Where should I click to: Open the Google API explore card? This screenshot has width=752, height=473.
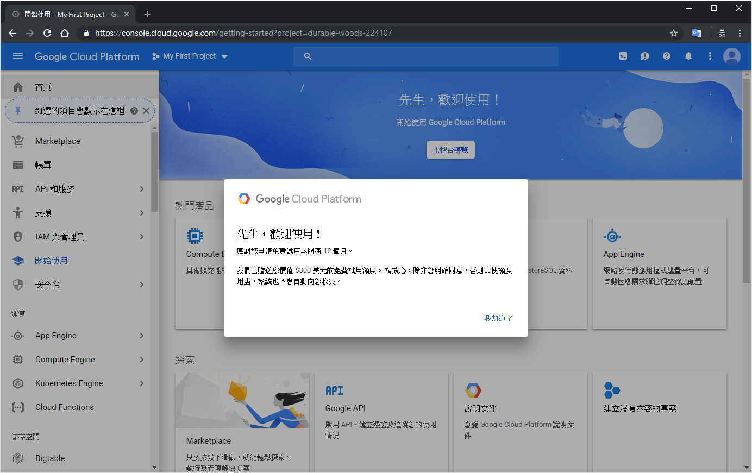[381, 422]
